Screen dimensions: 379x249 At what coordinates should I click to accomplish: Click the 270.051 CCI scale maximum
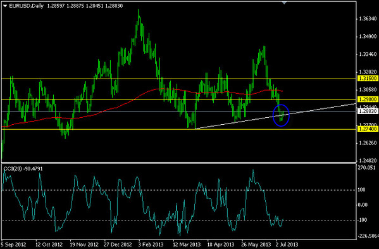tap(367, 168)
